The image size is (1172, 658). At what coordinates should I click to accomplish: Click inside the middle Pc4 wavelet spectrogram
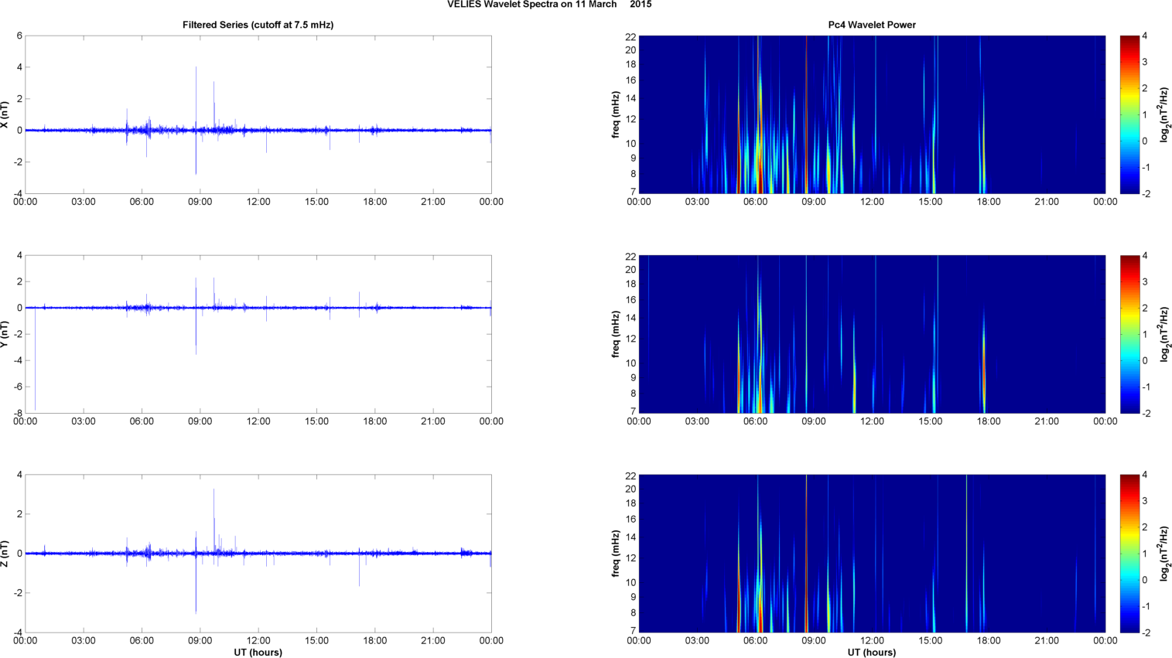(x=872, y=334)
